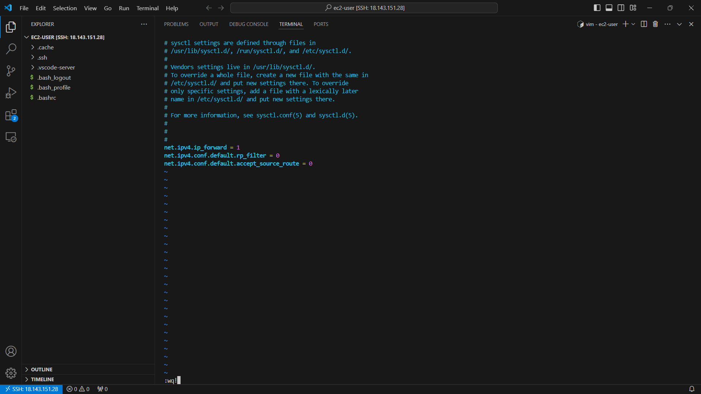Switch to PROBLEMS tab
Viewport: 701px width, 394px height.
coord(176,24)
